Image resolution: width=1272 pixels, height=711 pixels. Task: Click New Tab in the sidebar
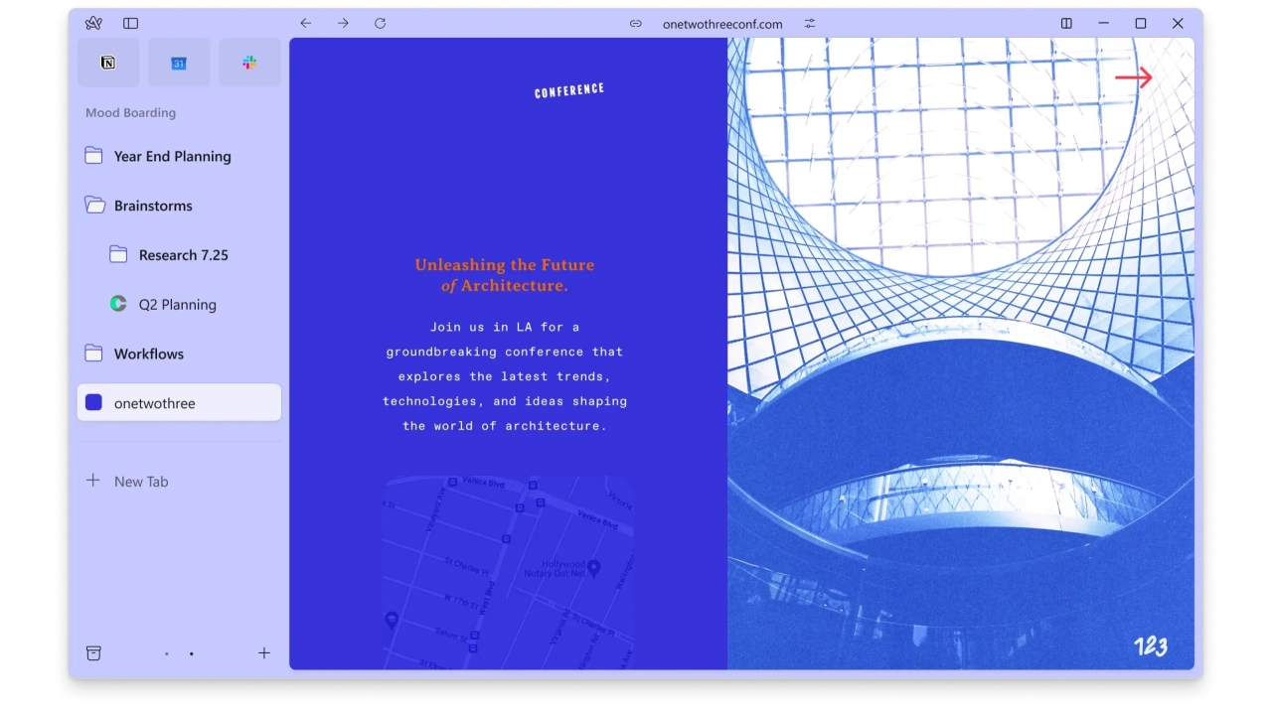pyautogui.click(x=140, y=482)
